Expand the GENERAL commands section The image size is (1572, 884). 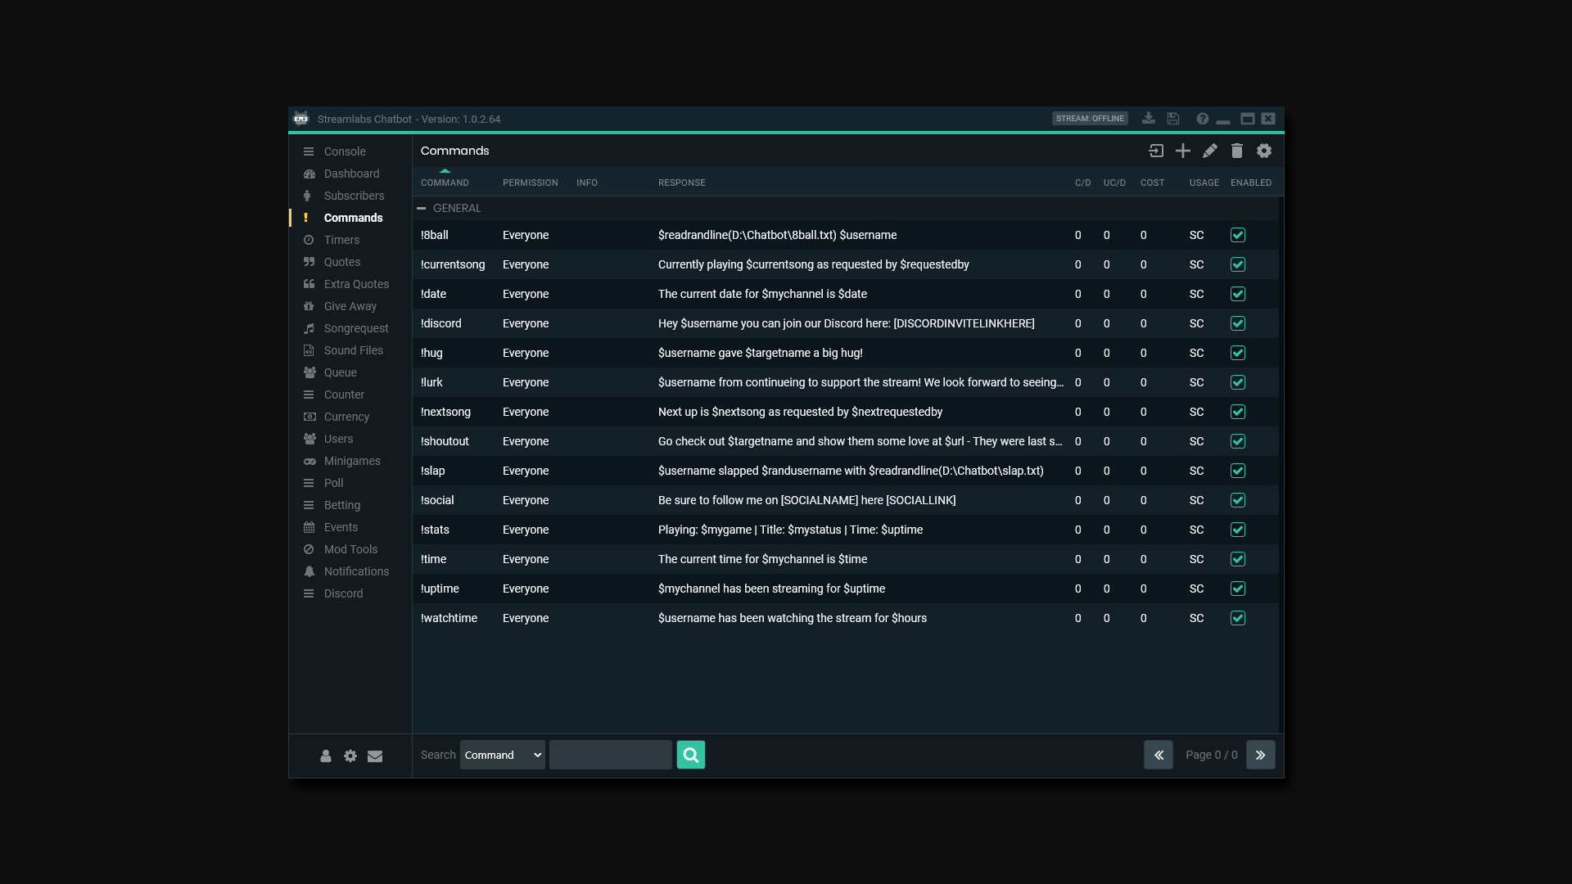pyautogui.click(x=422, y=207)
